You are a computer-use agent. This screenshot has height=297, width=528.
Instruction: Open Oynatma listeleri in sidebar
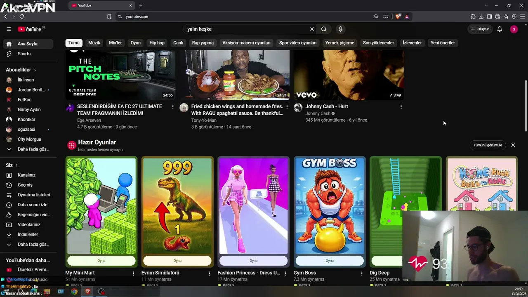click(28, 195)
